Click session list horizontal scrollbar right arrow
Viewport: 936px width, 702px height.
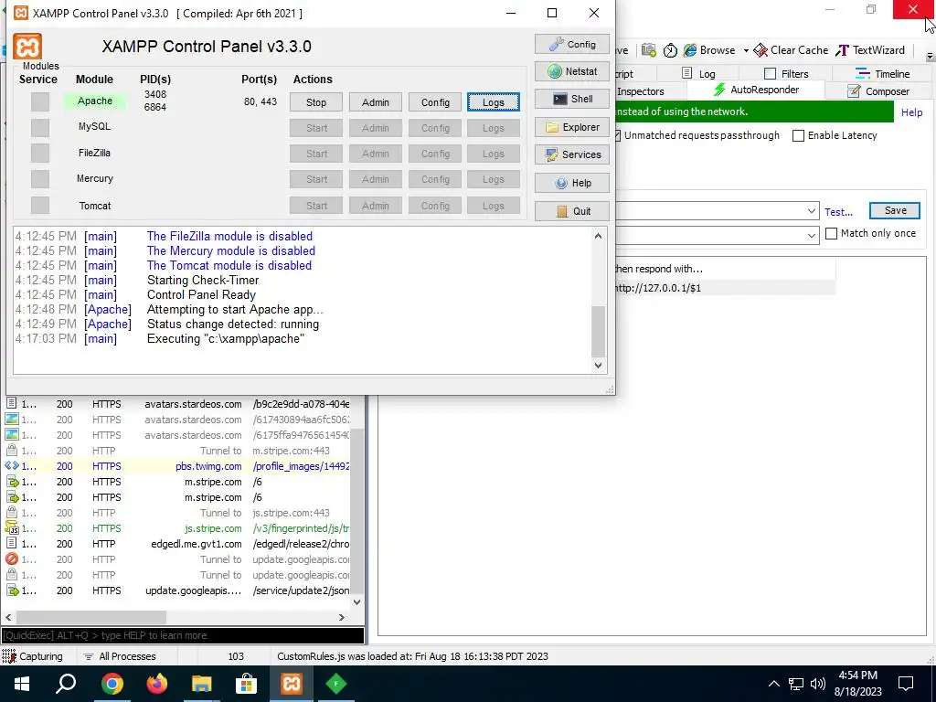(342, 617)
